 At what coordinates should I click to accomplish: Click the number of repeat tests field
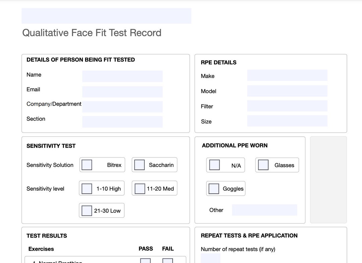210,259
